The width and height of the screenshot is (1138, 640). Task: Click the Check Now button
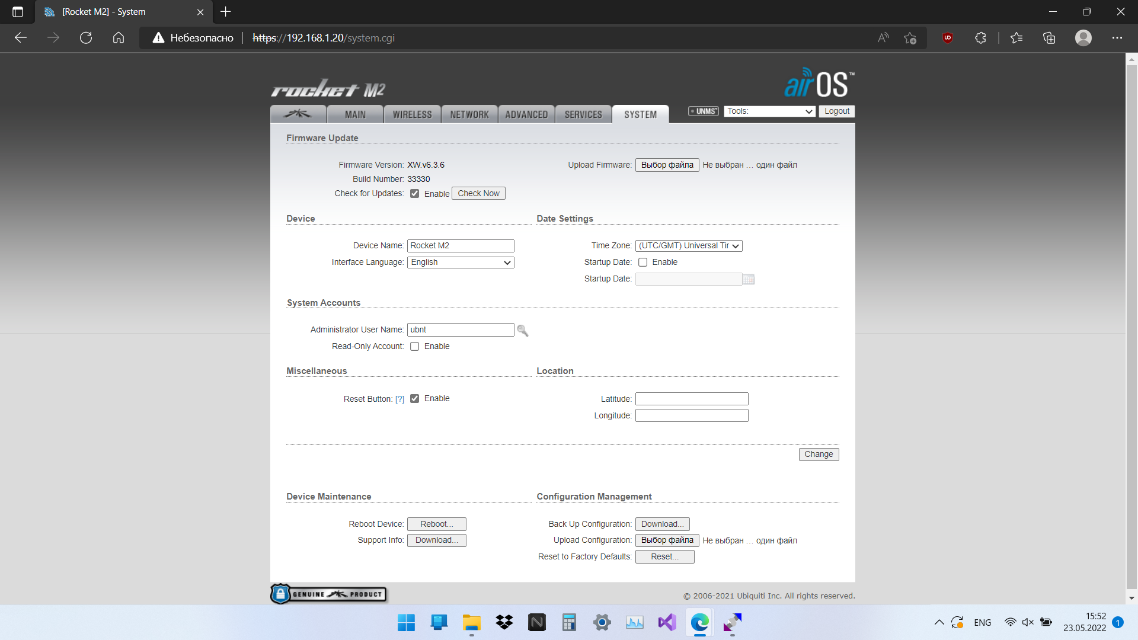tap(478, 193)
